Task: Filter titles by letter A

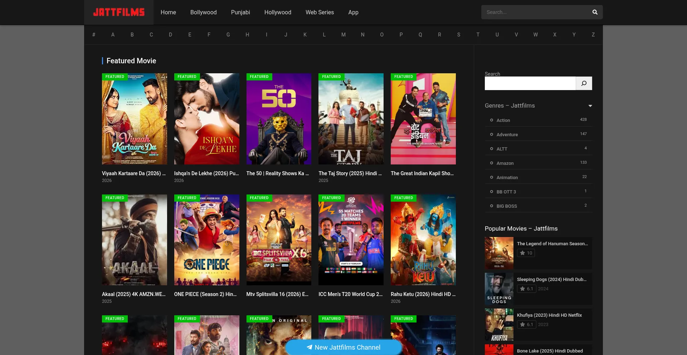Action: (x=113, y=35)
